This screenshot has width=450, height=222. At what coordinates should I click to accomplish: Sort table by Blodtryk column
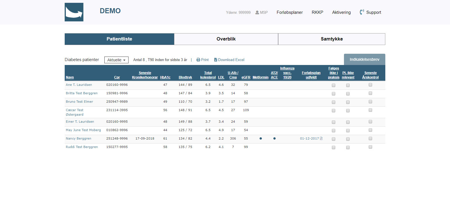click(x=185, y=77)
